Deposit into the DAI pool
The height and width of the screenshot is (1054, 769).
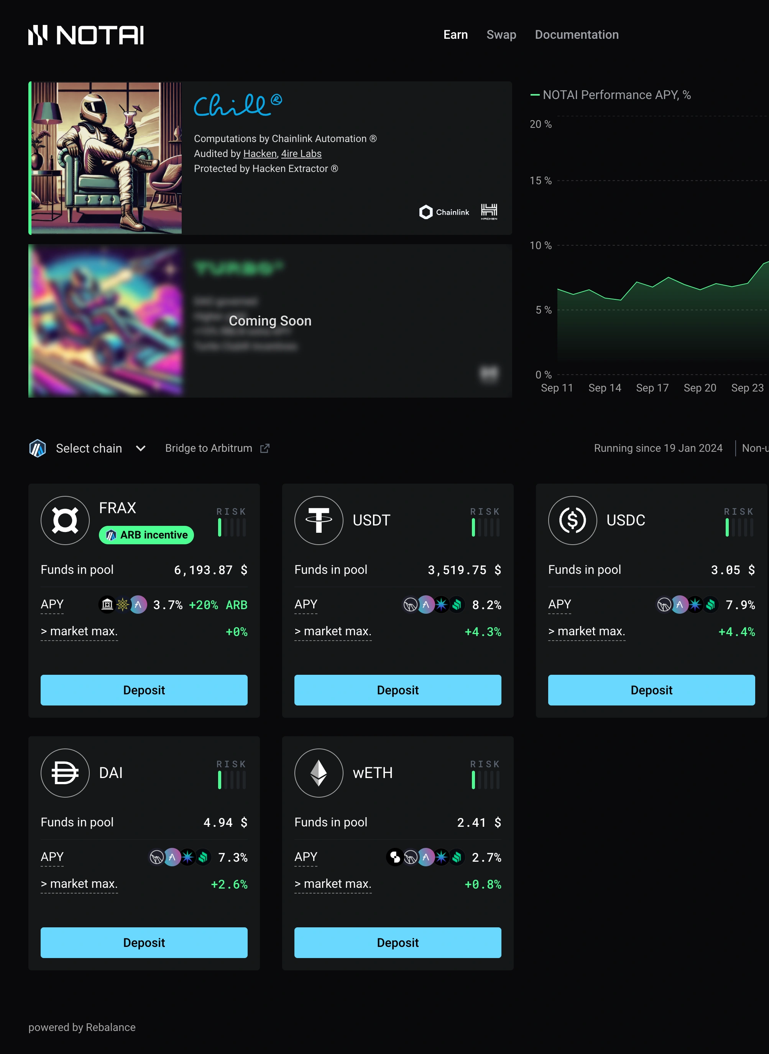coord(144,943)
